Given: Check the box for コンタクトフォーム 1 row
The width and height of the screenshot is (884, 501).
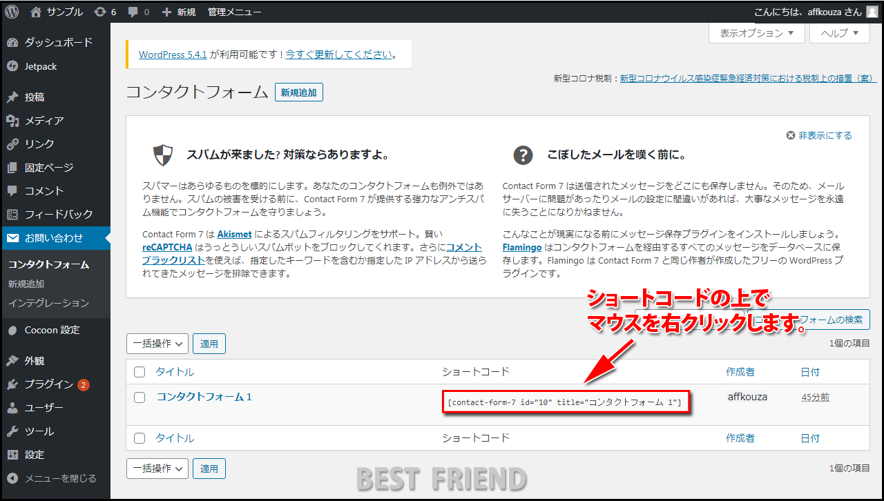Looking at the screenshot, I should 140,397.
